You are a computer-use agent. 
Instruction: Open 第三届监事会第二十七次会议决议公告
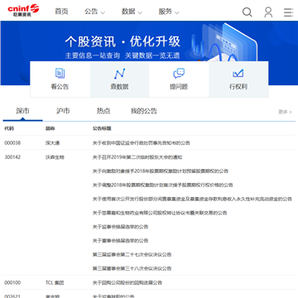pos(132,254)
